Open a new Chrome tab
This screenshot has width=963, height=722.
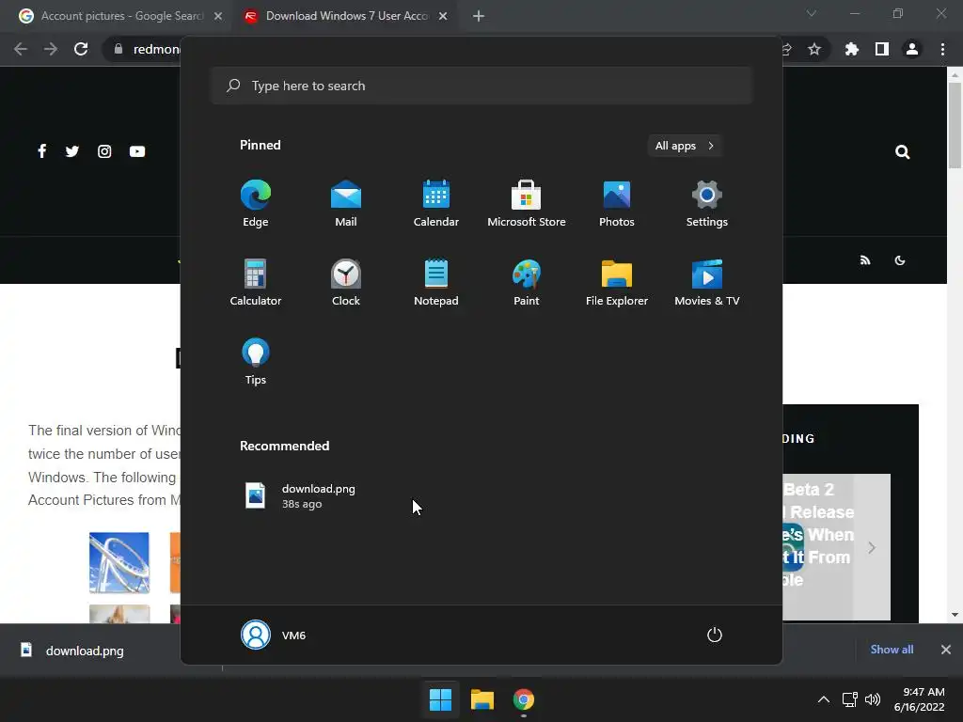pos(479,16)
